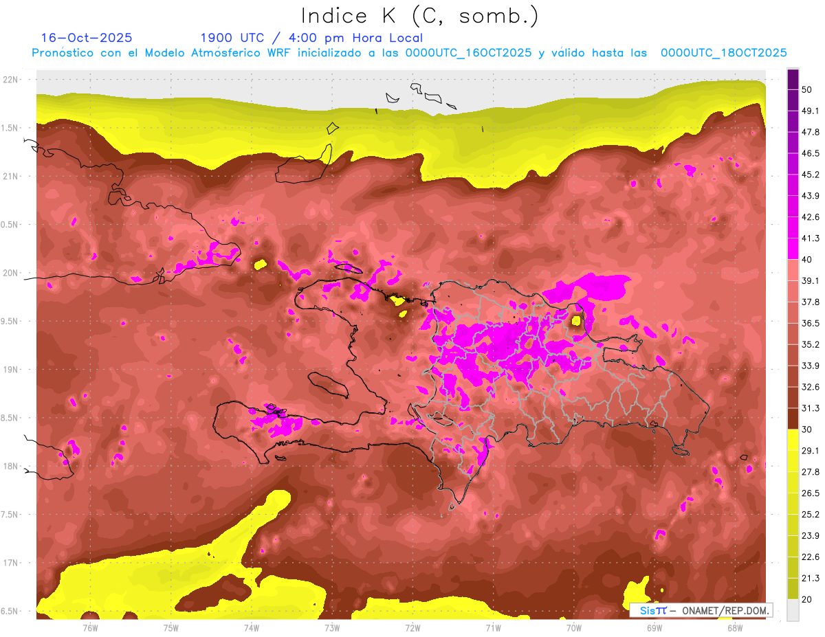Click the '72W' longitude label
The image size is (825, 637).
click(x=412, y=629)
